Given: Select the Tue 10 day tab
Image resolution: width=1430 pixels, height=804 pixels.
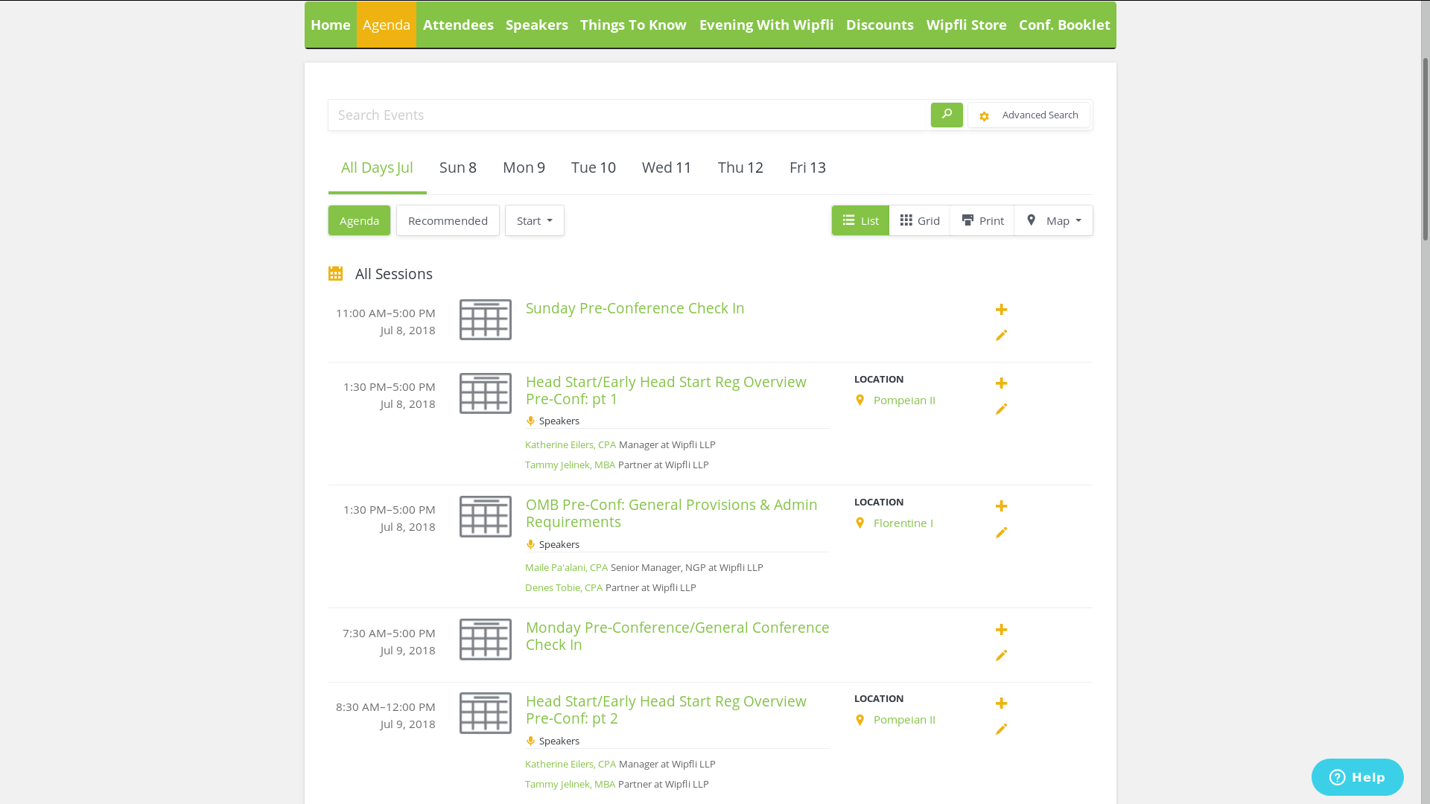Looking at the screenshot, I should click(594, 167).
